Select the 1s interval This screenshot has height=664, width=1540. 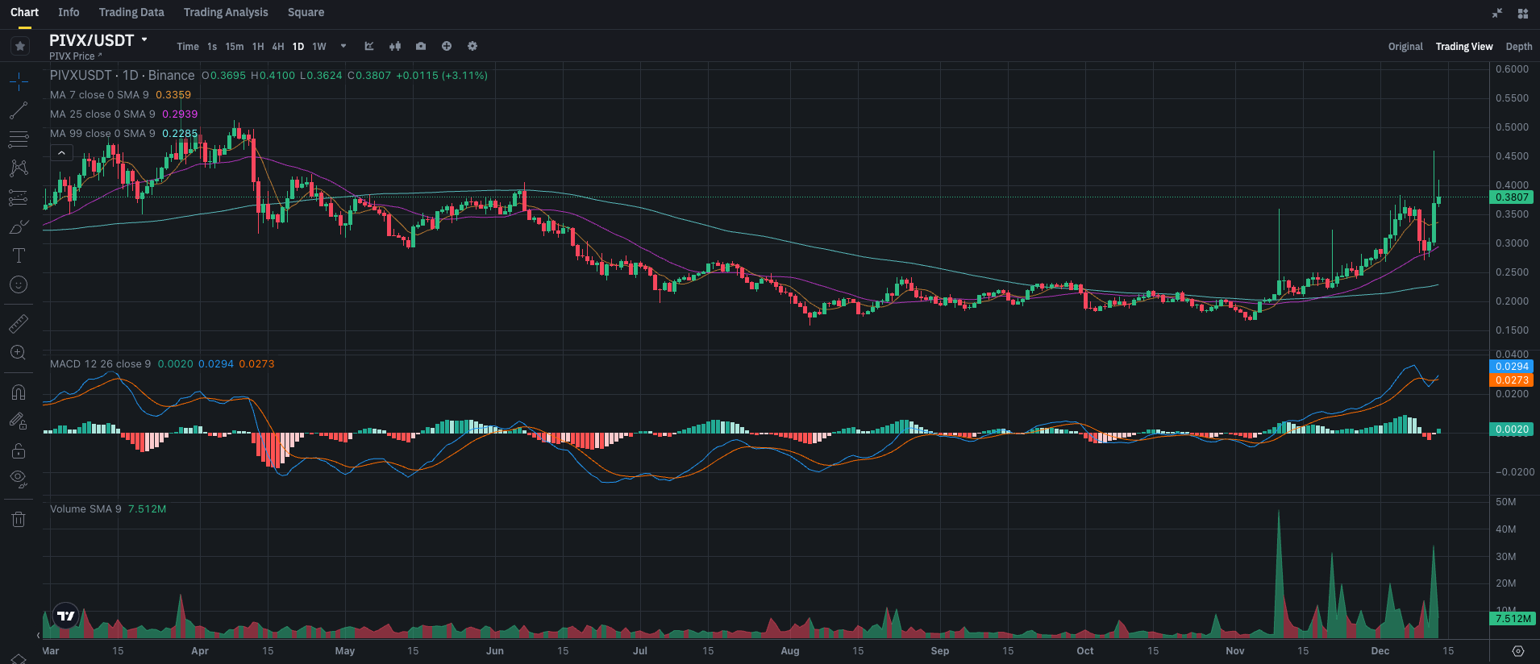(212, 47)
